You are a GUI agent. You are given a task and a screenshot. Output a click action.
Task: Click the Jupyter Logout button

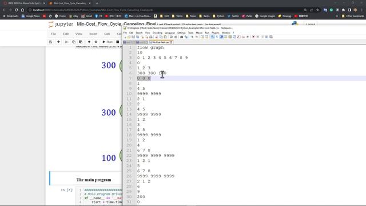tap(311, 24)
